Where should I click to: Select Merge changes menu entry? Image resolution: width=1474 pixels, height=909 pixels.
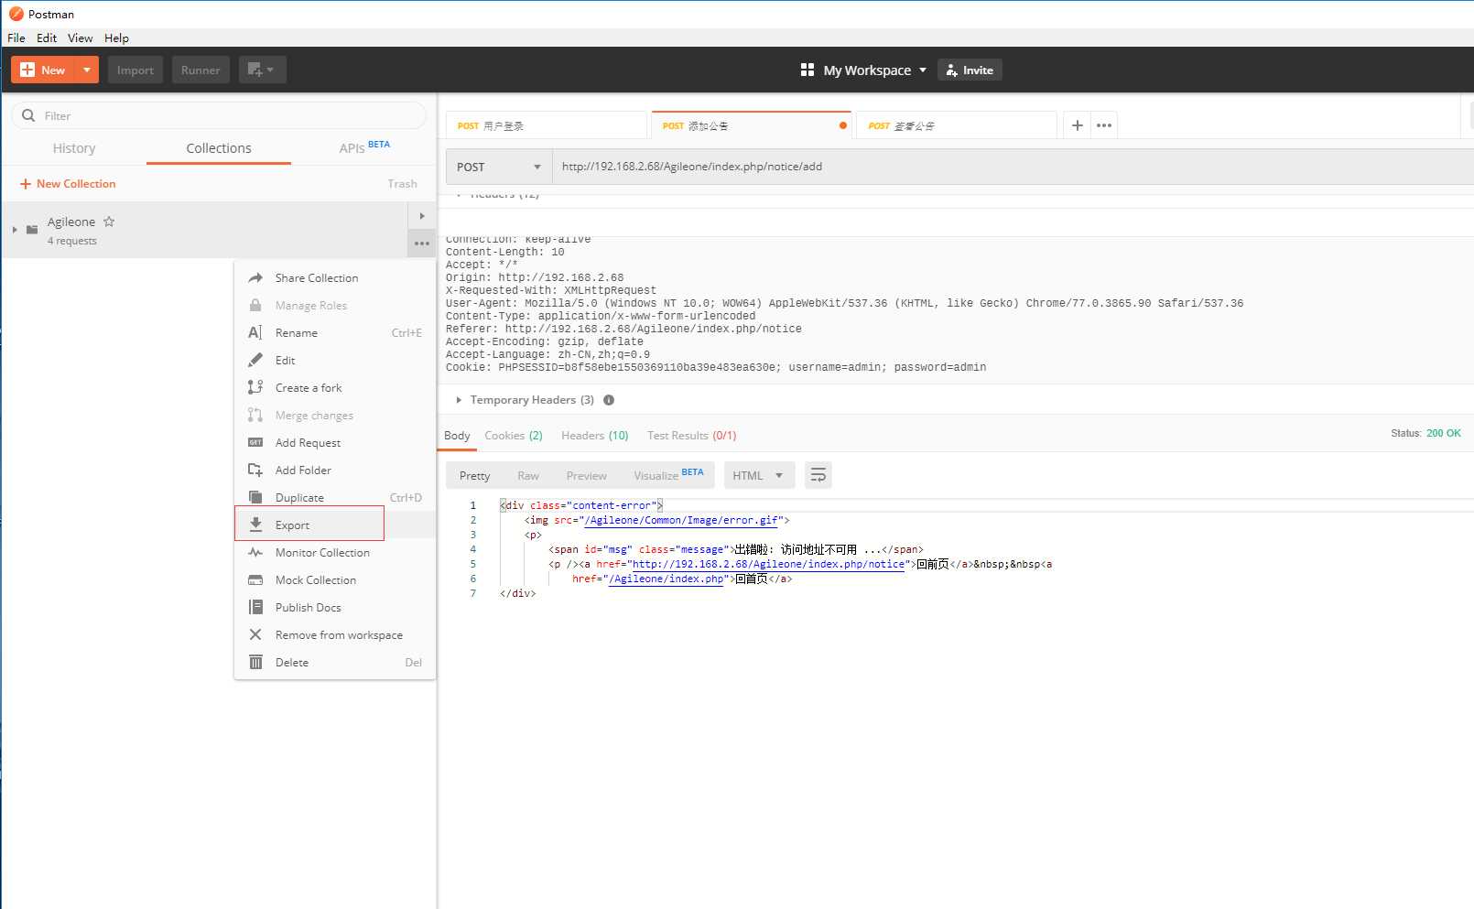coord(335,415)
